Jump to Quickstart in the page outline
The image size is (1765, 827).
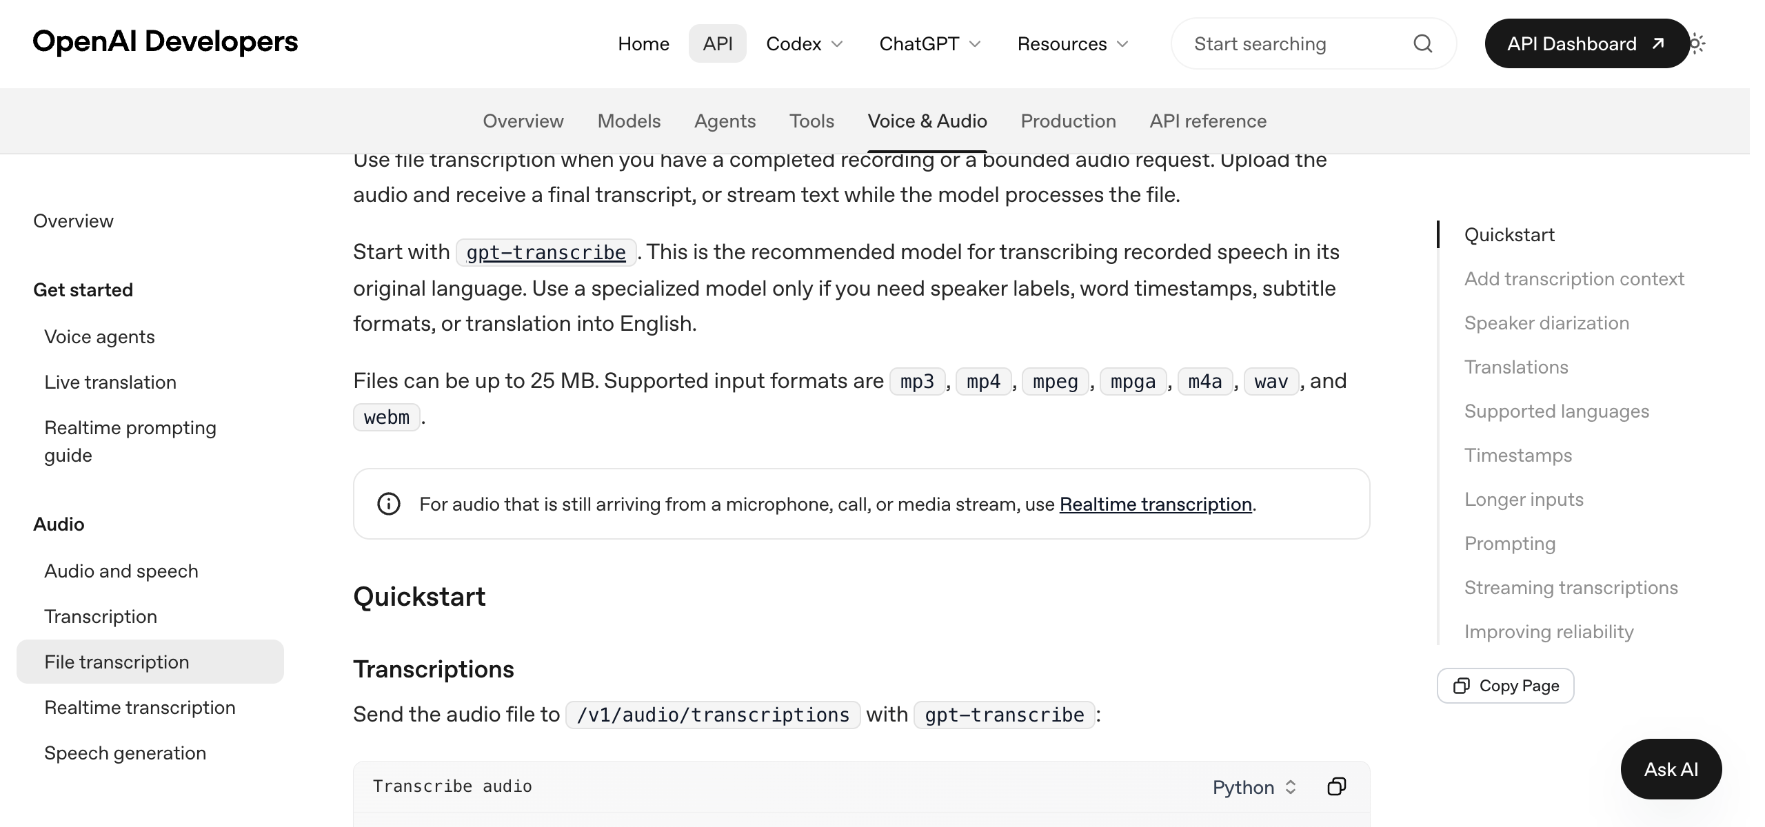coord(1509,234)
